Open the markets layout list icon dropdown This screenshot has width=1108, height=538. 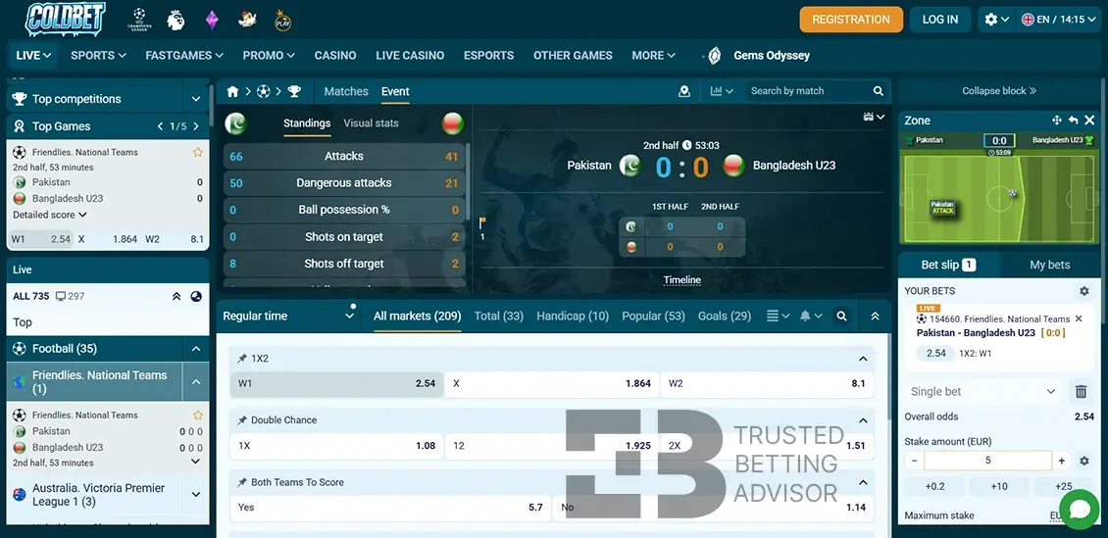coord(778,317)
